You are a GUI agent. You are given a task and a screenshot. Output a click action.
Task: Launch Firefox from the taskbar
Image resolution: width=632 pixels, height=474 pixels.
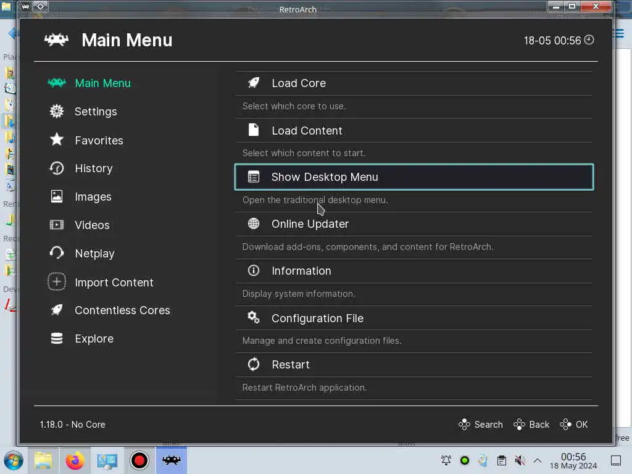[x=75, y=460]
